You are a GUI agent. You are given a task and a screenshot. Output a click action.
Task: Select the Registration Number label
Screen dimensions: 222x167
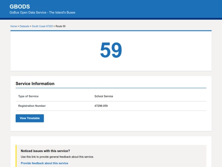tap(32, 106)
